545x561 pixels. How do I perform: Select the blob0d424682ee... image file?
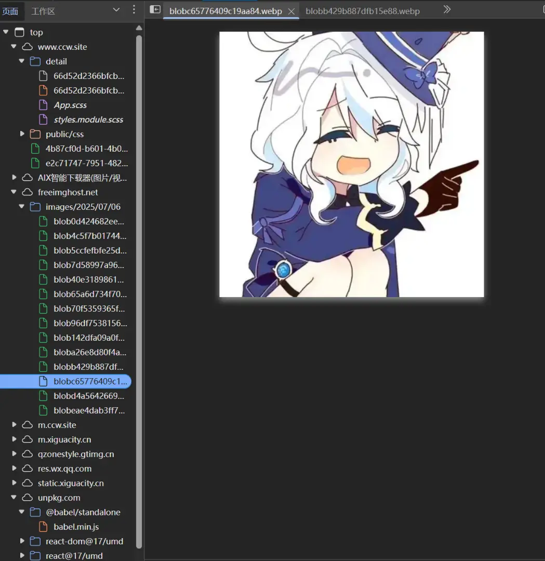(x=89, y=221)
